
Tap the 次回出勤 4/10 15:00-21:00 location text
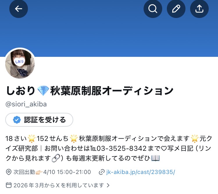tap(52, 172)
